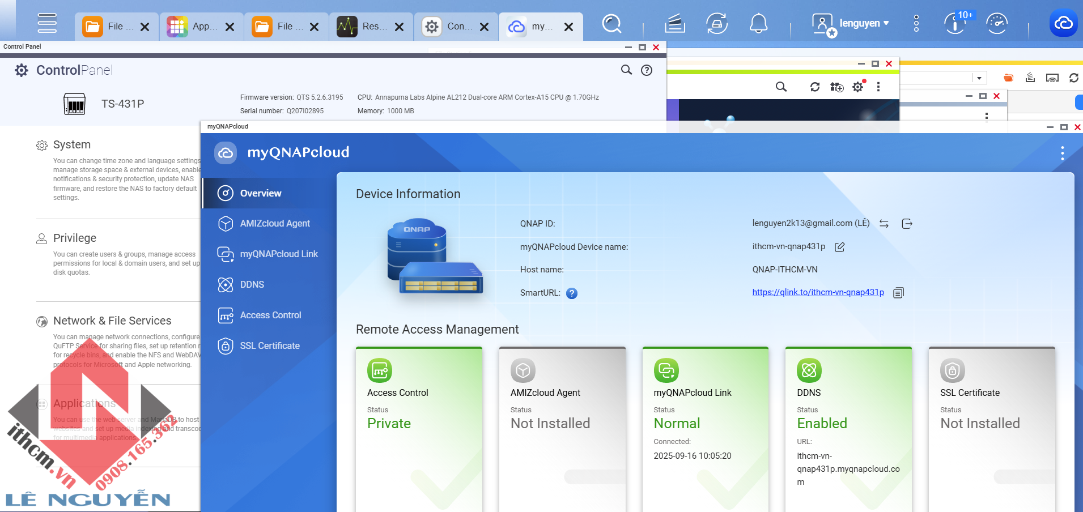
Task: Click the host name value QNAP-ITHCM-VN
Action: point(785,270)
